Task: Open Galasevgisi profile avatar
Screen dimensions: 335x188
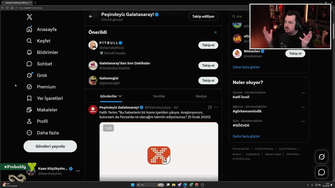Action: pyautogui.click(x=93, y=80)
